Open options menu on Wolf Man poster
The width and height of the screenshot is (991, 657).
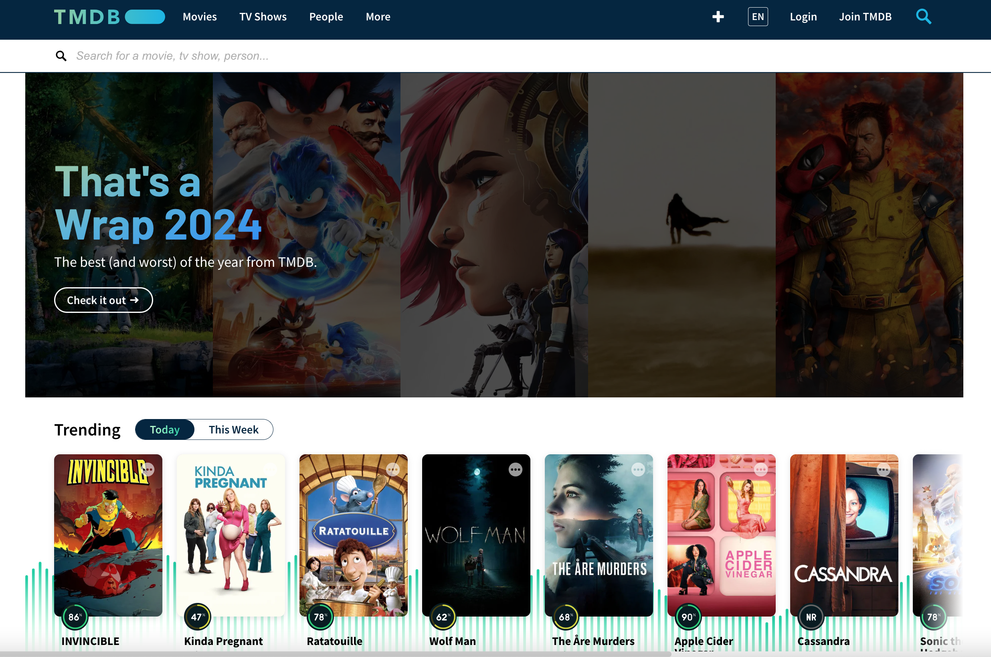(515, 470)
